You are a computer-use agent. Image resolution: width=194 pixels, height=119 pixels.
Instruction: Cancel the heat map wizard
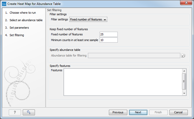pyautogui.click(x=178, y=112)
